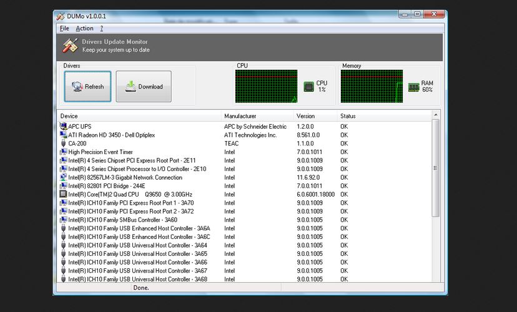
Task: Click icon for PCI Express Root Port 2E11
Action: [x=63, y=160]
